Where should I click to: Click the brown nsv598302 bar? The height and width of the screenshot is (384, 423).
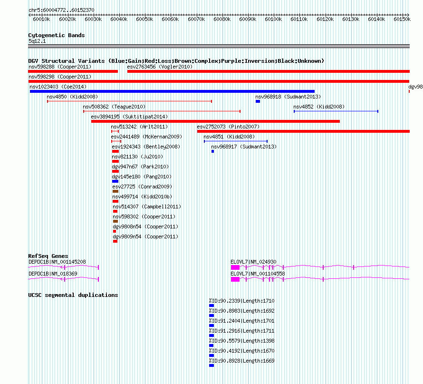[x=115, y=221]
